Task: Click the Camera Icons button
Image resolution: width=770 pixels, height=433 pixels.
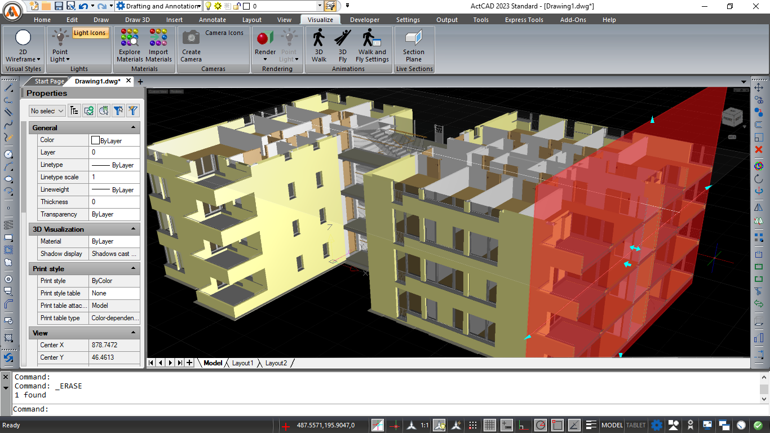Action: [224, 33]
